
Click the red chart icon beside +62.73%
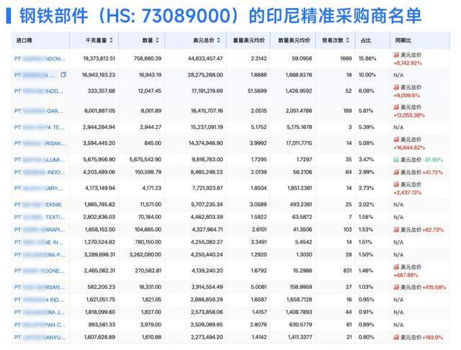pyautogui.click(x=396, y=230)
